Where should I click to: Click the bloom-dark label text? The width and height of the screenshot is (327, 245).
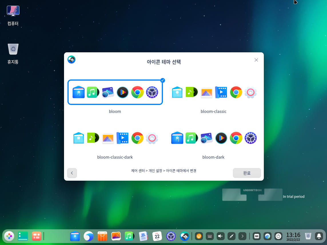coord(213,157)
